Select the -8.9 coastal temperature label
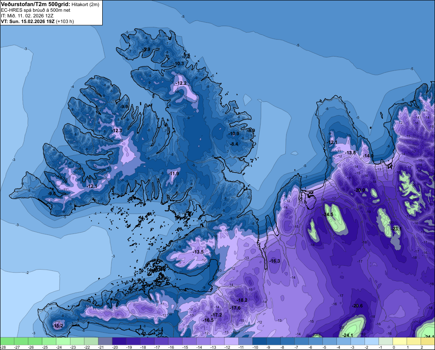This screenshot has width=435, height=350. 251,130
